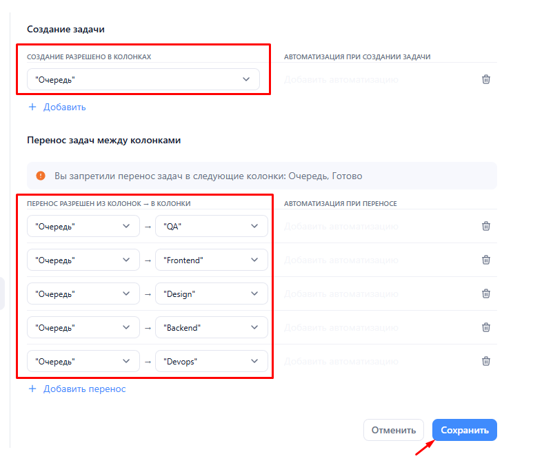Delete the Очередь to QA transfer rule
The height and width of the screenshot is (463, 533).
[485, 226]
